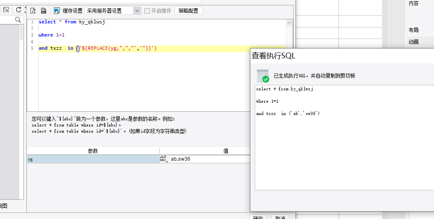Click the highlighted 'and txzz in' REPLACE line
434x219 pixels.
click(98, 48)
